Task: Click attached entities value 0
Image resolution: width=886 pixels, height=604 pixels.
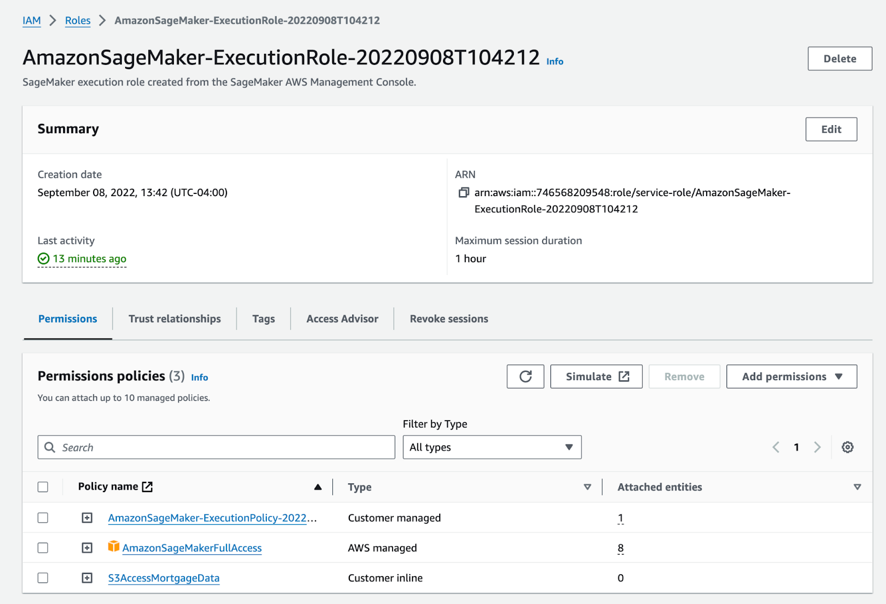Action: click(621, 578)
